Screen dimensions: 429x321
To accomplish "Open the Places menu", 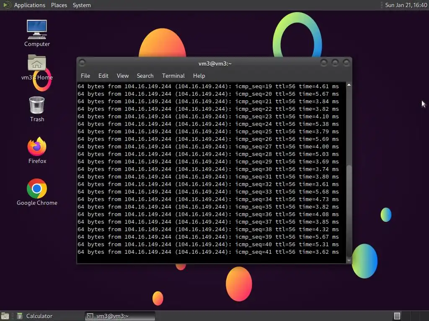I will point(59,5).
